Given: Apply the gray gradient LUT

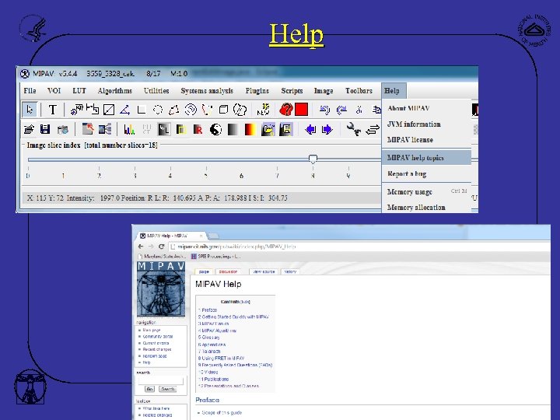Looking at the screenshot, I should [x=233, y=129].
